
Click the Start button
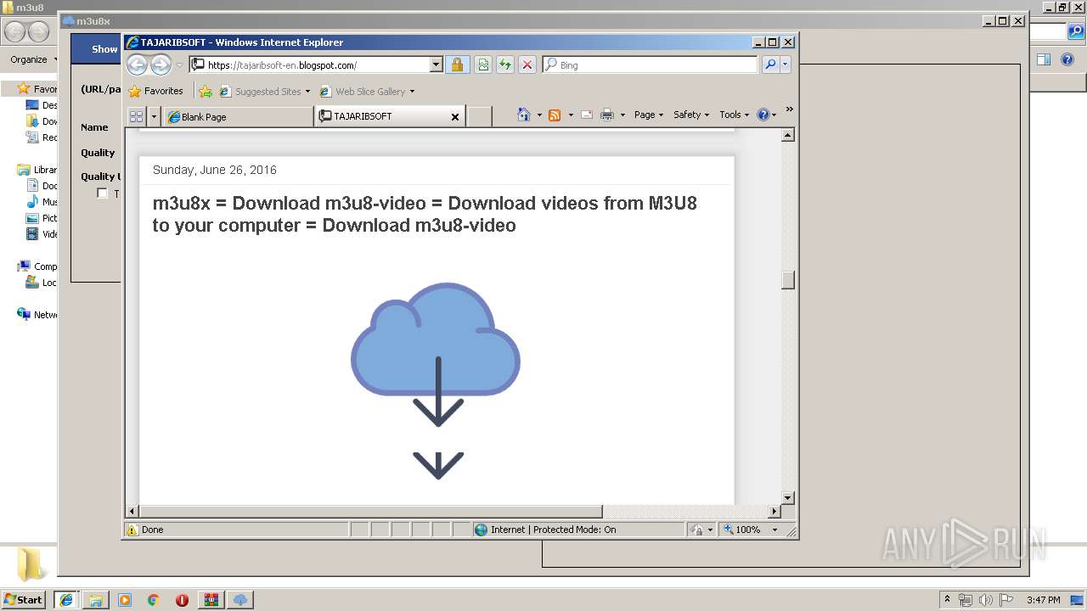[24, 600]
